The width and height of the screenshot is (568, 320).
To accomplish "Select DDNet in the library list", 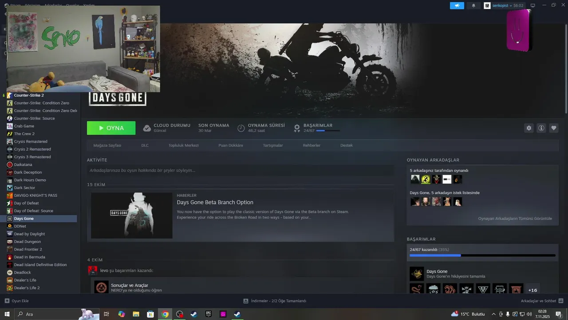I will [x=20, y=226].
